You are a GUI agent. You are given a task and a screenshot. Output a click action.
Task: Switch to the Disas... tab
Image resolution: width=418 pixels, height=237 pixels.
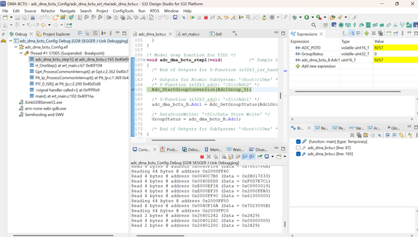(x=258, y=150)
